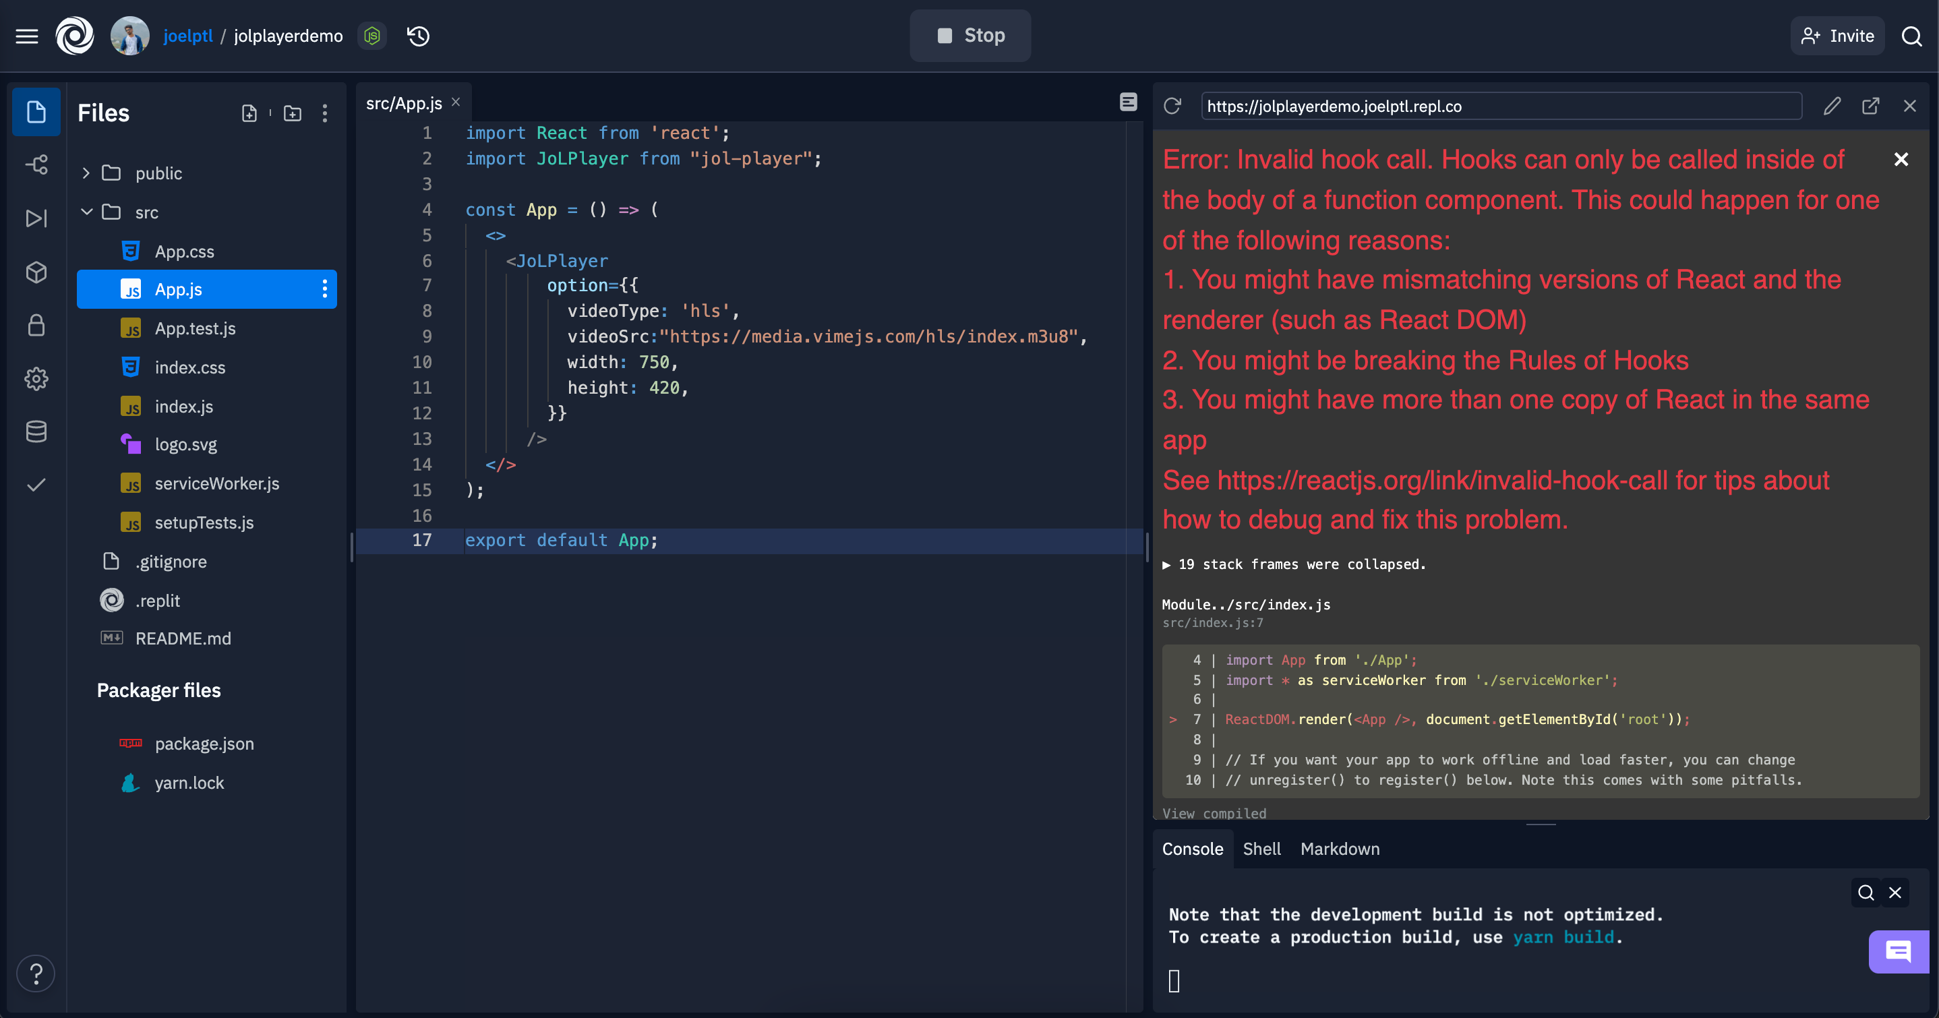Open the Secrets lock icon
Screen dimensions: 1939x1018
(36, 325)
